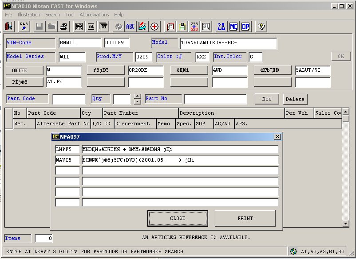Increase Qty with the up spinner arrow
356x259 pixels.
[x=138, y=96]
